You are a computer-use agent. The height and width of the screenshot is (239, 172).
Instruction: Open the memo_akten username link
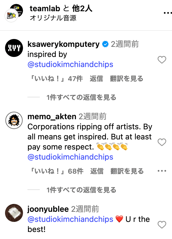52,116
